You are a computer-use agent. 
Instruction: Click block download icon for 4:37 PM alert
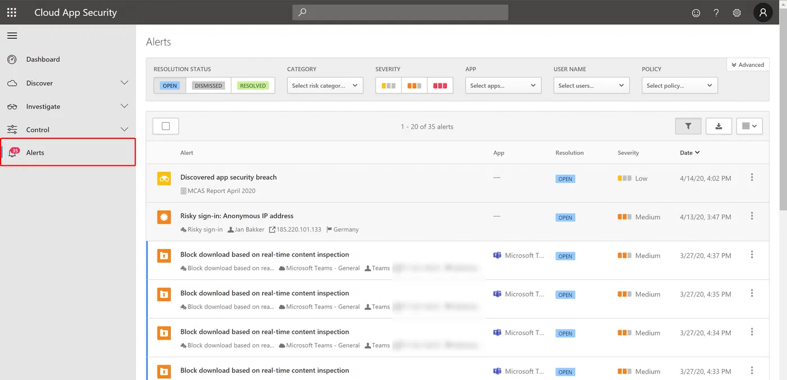coord(164,256)
